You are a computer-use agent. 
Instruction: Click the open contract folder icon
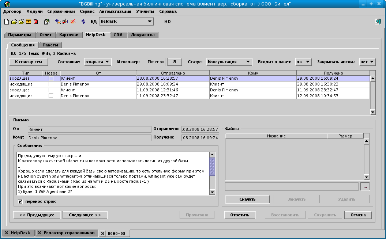coord(14,22)
